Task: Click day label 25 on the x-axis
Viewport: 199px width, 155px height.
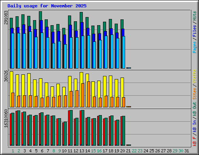Action: click(x=152, y=151)
